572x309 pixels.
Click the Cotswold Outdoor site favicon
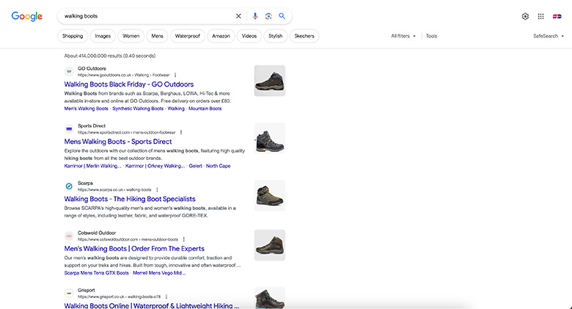69,236
